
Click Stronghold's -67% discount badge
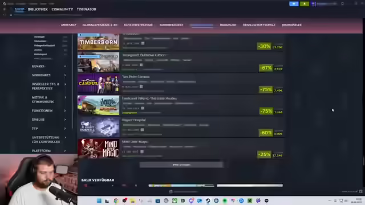tap(266, 68)
